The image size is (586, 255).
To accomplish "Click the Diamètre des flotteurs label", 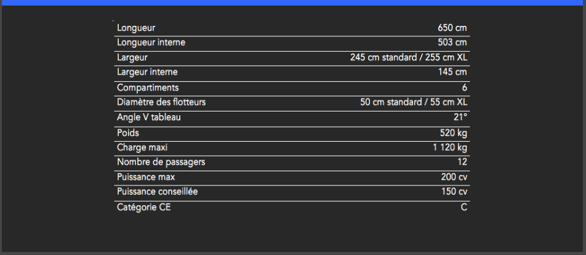I will [x=161, y=102].
